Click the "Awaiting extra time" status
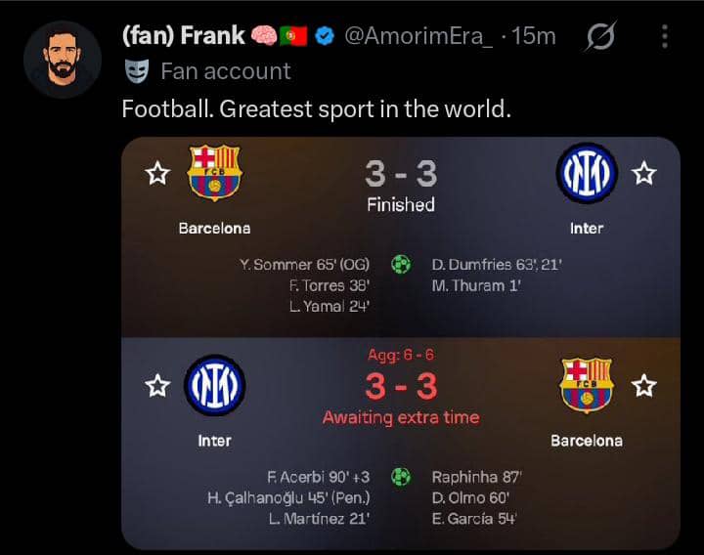Screen dimensions: 704x555 (x=401, y=417)
